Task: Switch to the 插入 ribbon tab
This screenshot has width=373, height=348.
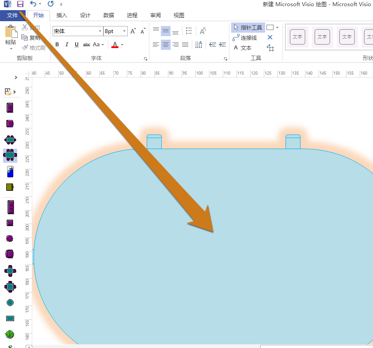Action: pyautogui.click(x=61, y=15)
